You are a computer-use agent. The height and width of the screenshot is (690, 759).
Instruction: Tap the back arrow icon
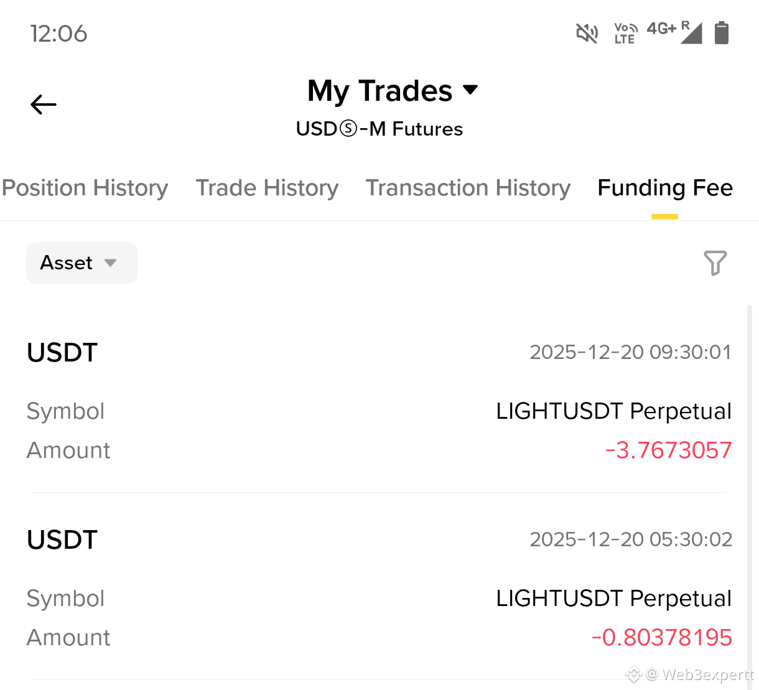coord(44,105)
